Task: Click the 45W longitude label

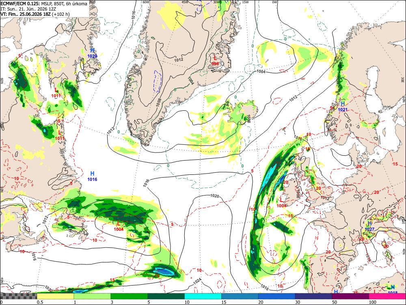Action: (185, 2)
